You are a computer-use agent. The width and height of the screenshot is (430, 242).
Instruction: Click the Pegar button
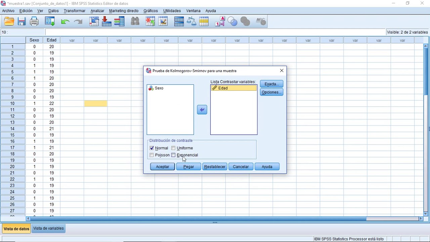(x=188, y=167)
